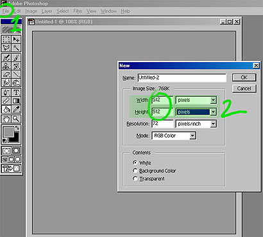Open the Image menu
The image size is (263, 237).
31,11
